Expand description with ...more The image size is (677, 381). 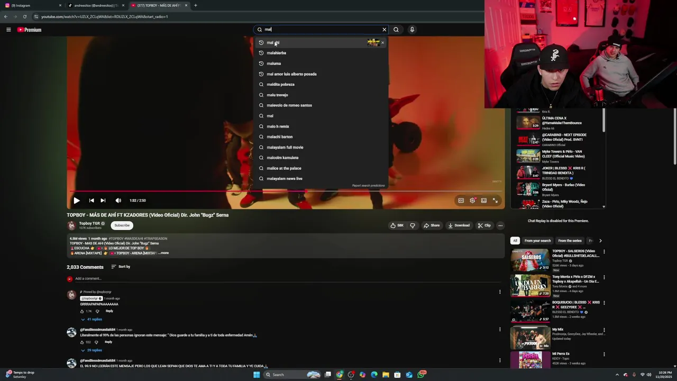pos(163,253)
